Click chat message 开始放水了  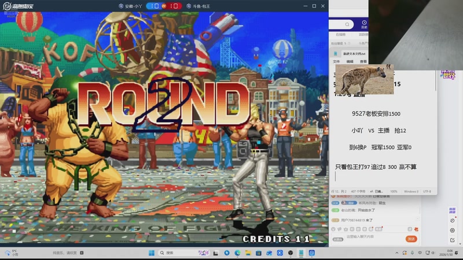click(x=366, y=210)
